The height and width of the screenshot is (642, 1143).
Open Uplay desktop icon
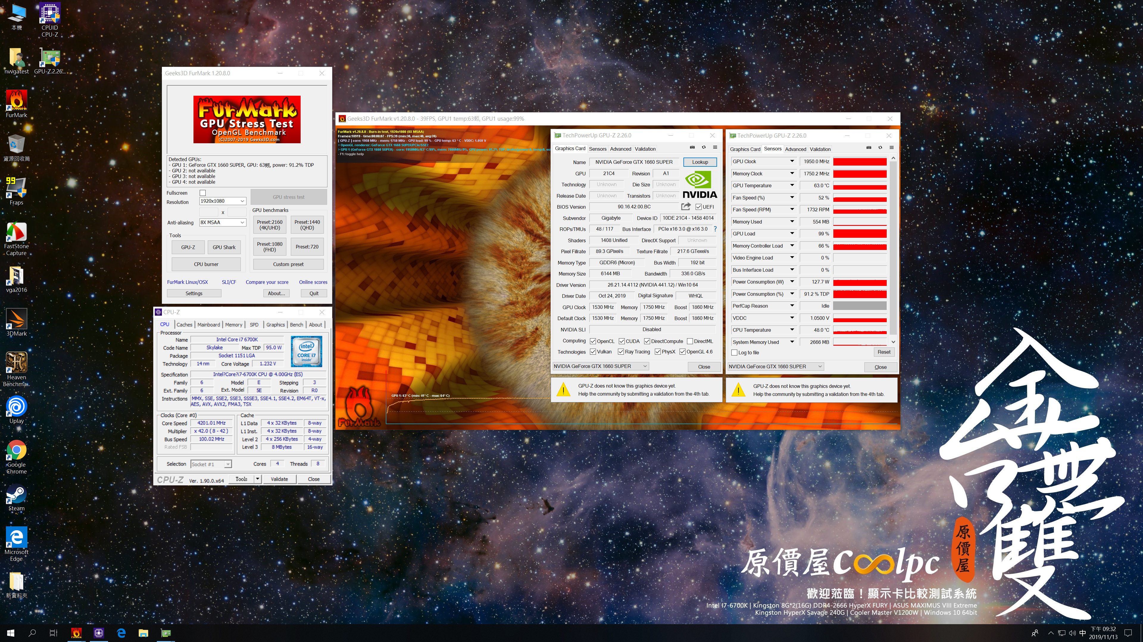(16, 410)
